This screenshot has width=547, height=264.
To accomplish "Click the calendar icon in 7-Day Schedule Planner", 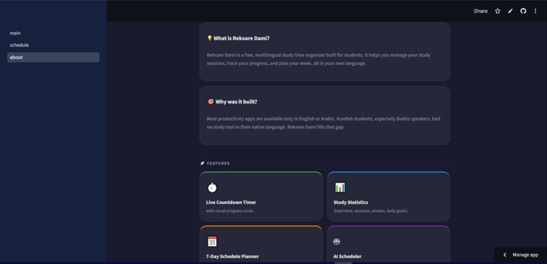I will 212,242.
